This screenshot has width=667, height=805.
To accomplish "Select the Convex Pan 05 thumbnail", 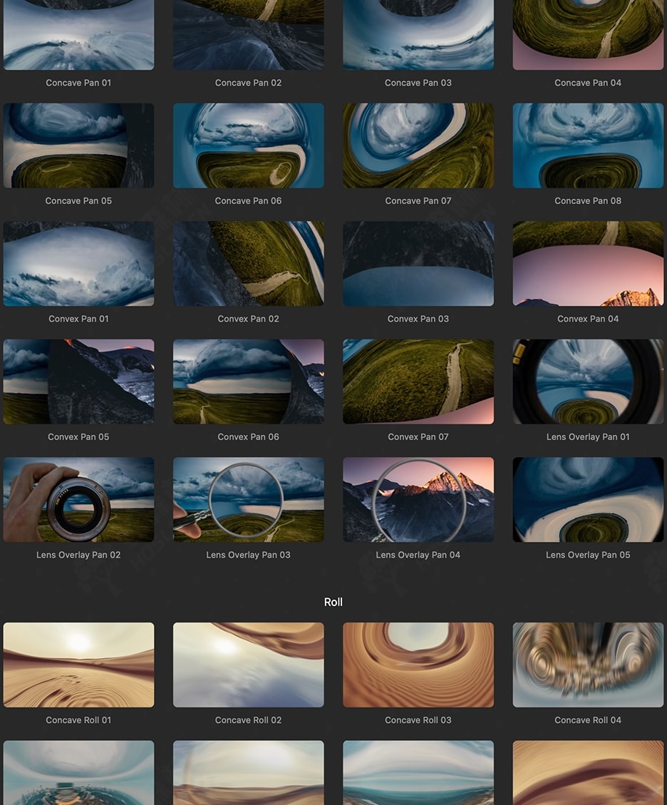I will pos(78,381).
